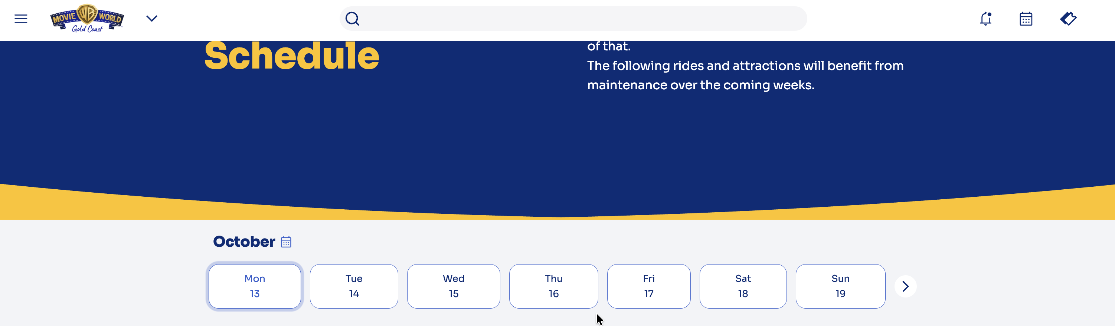
Task: Select Tue 14 date
Action: (354, 286)
